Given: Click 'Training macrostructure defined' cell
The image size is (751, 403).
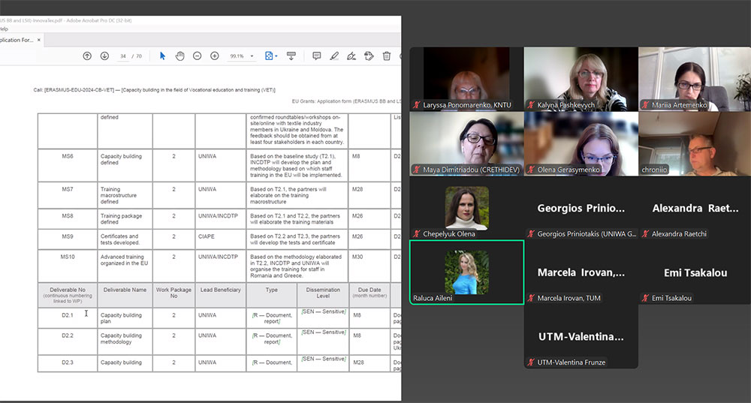Looking at the screenshot, I should 125,195.
